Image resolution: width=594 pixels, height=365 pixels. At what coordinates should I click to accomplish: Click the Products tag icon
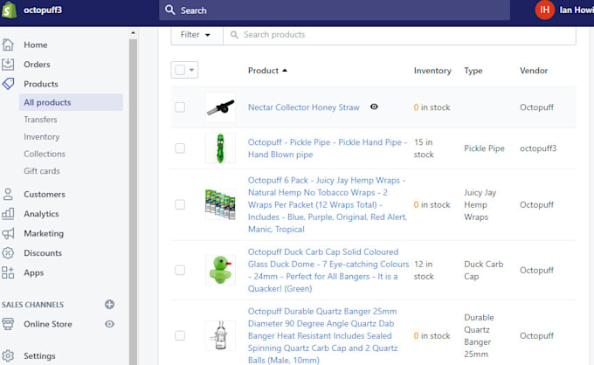click(8, 84)
